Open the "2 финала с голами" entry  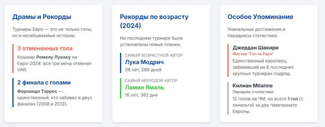click(44, 83)
